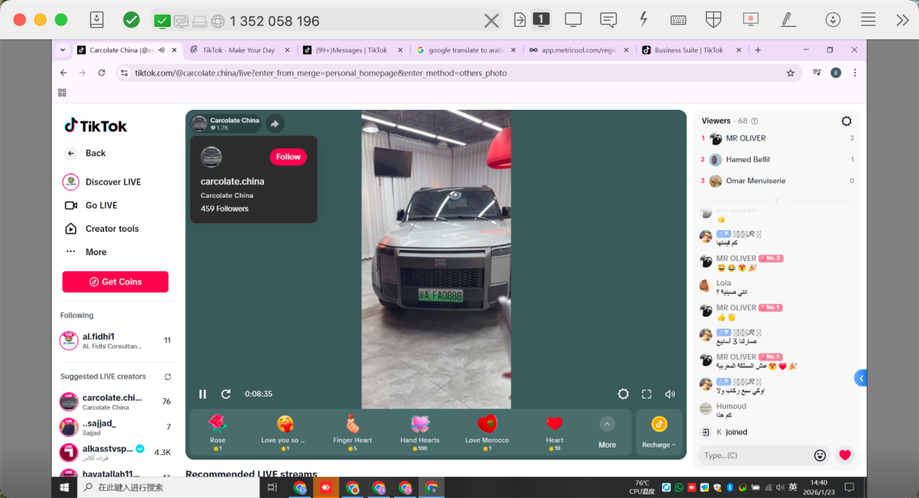Screen dimensions: 919x498
Task: Focus the chat message input field
Action: pyautogui.click(x=753, y=455)
